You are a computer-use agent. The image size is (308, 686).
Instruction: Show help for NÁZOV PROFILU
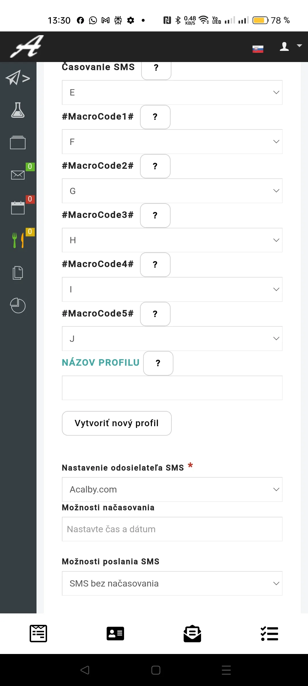click(158, 363)
